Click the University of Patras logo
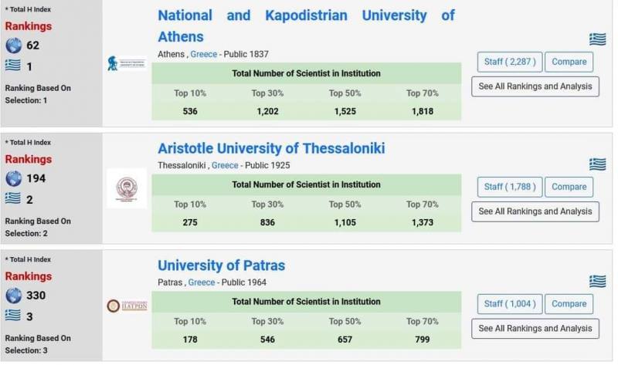 [127, 306]
